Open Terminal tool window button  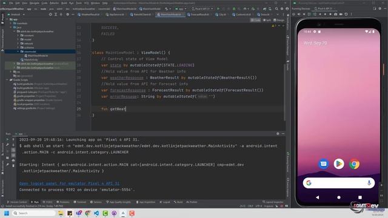[79, 202]
